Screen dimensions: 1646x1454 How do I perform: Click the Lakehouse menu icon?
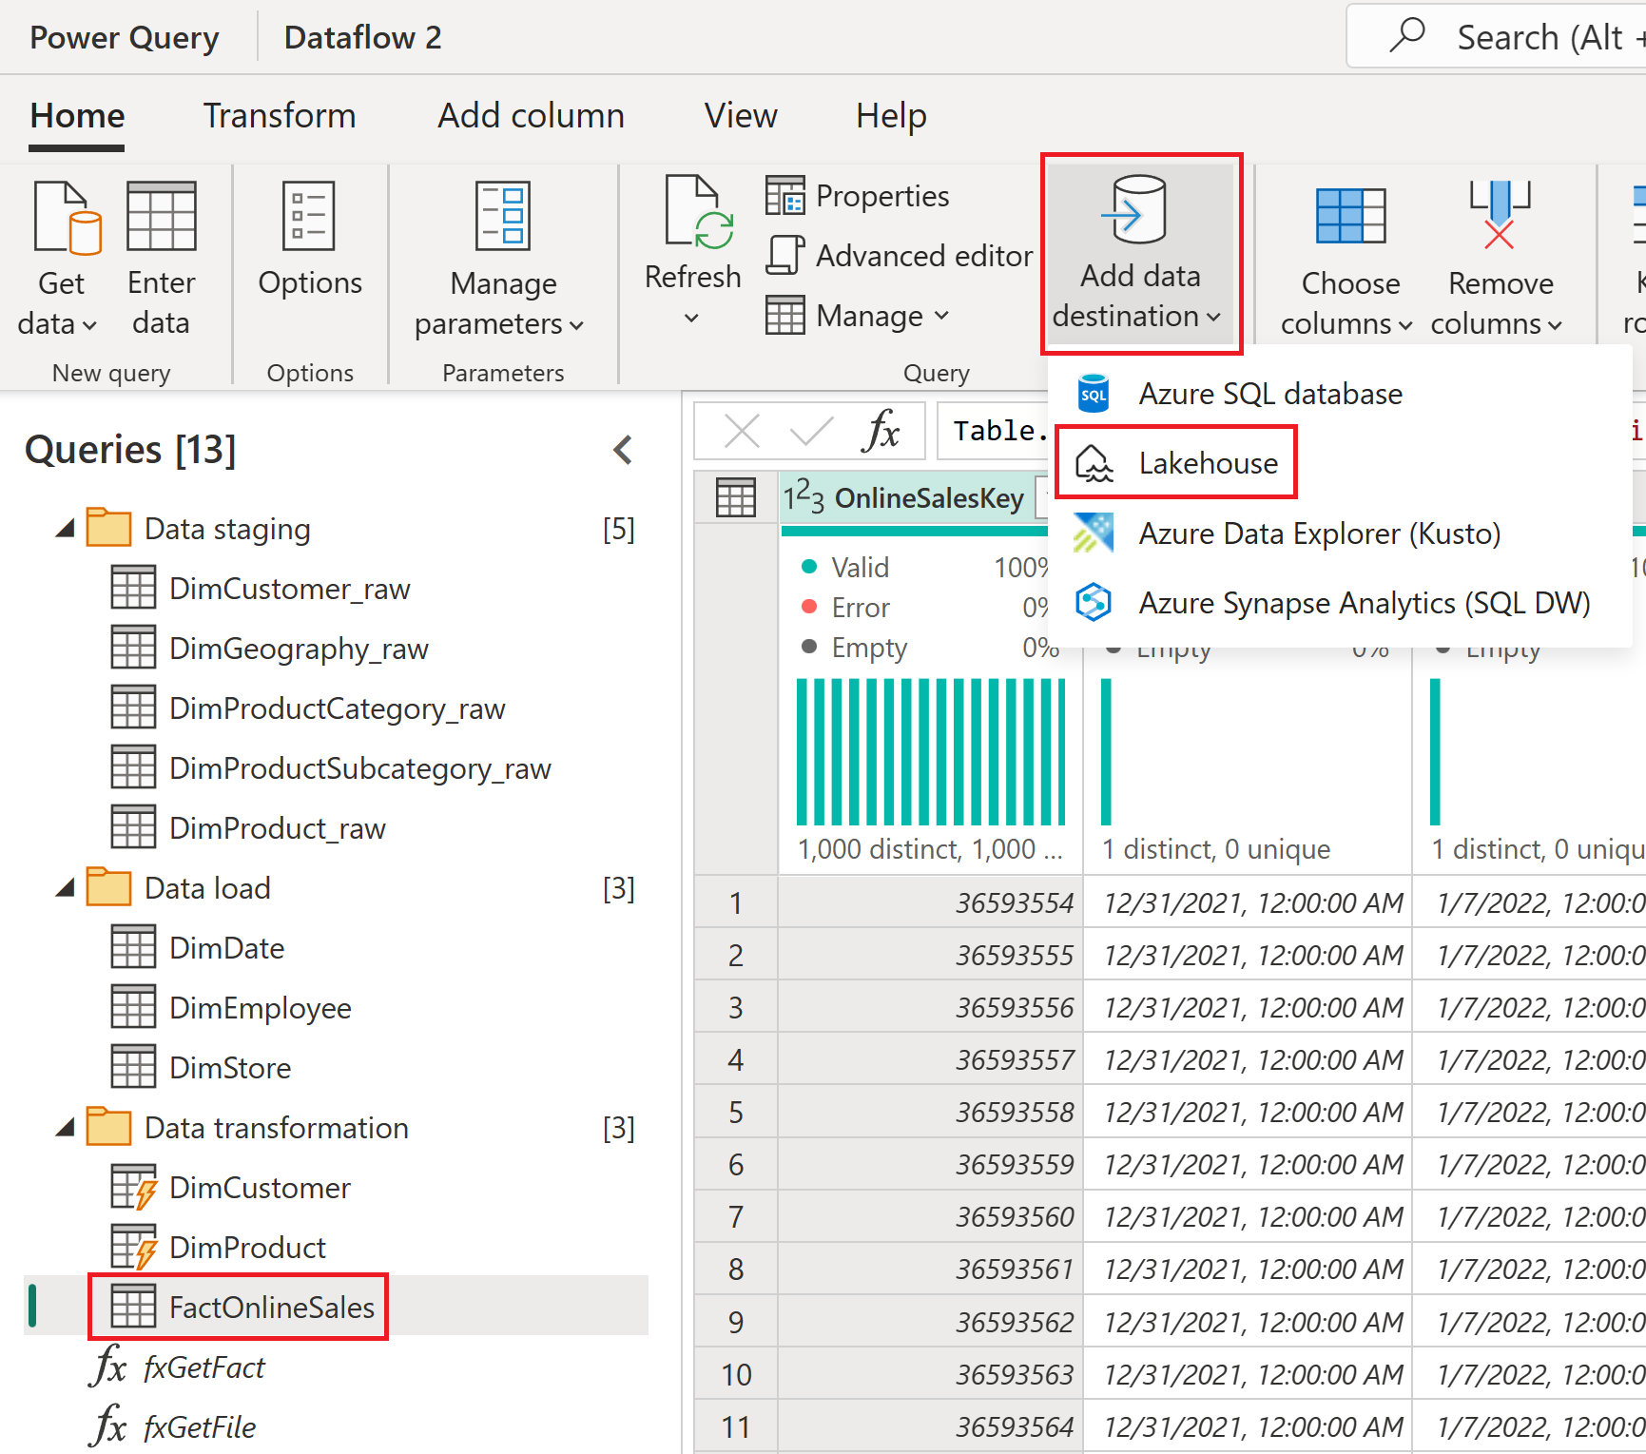click(x=1094, y=463)
